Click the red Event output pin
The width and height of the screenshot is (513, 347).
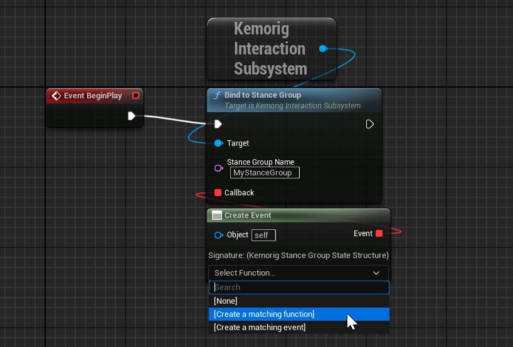[x=379, y=234]
